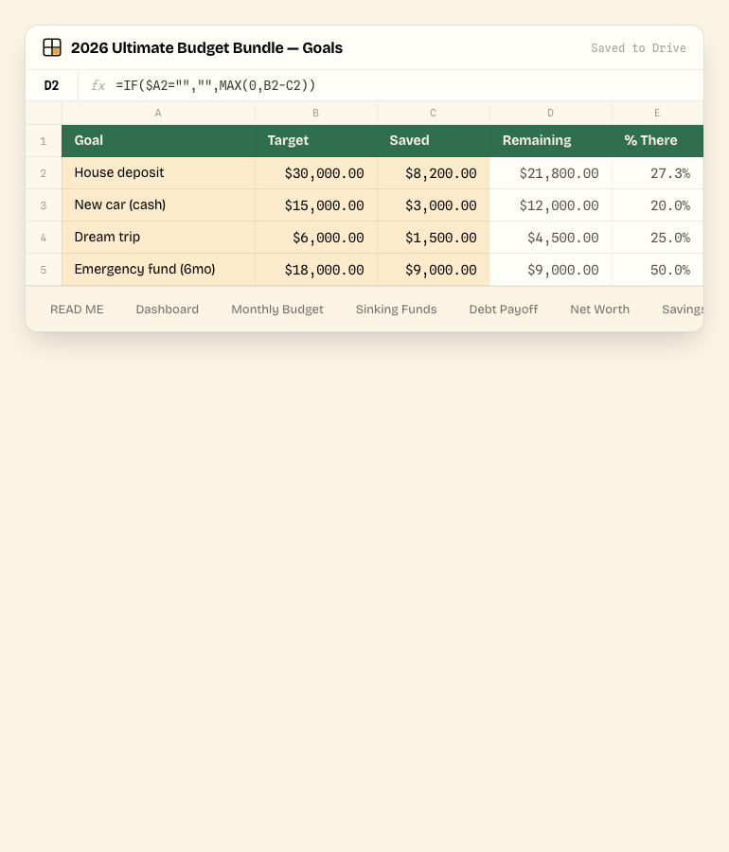Click the 25.0% cell
The image size is (729, 852).
657,237
